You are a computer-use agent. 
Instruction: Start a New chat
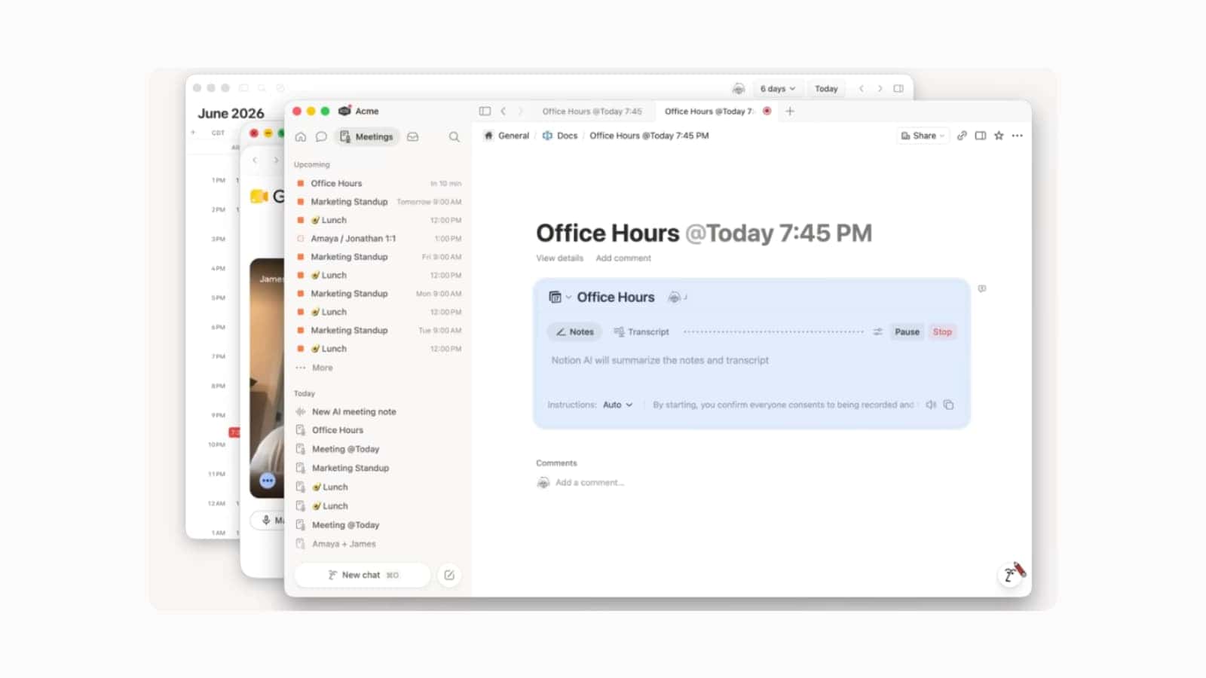point(363,575)
